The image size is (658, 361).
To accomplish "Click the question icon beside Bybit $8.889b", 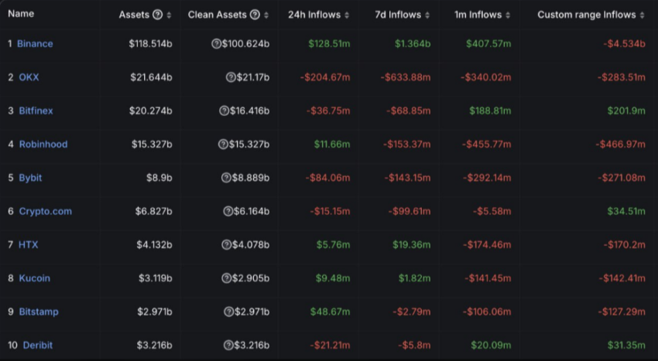I will pos(226,178).
